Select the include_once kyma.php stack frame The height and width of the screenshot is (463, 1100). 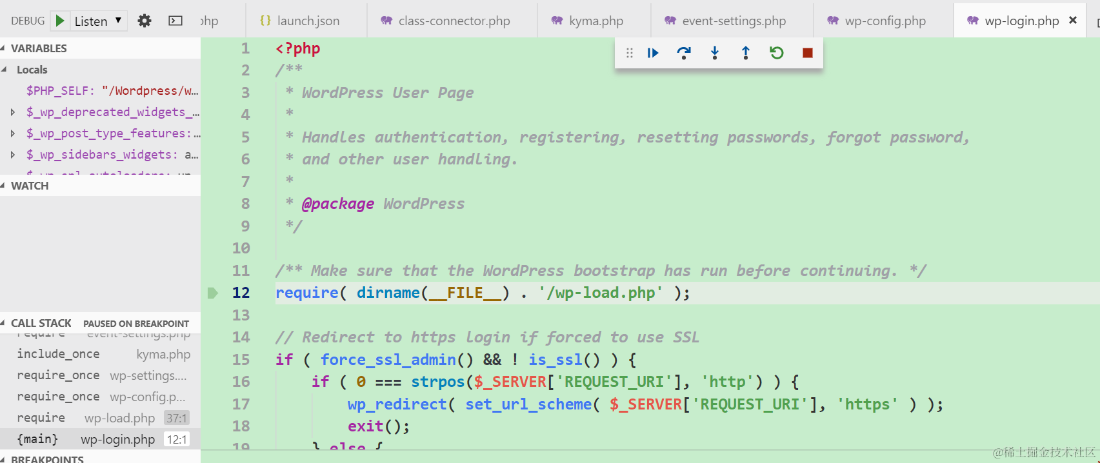(100, 354)
